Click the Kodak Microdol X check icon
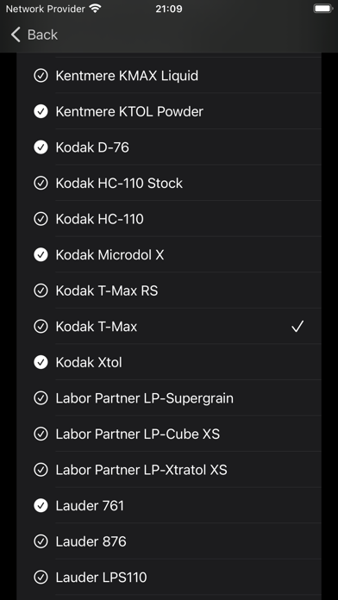This screenshot has height=600, width=338. pyautogui.click(x=41, y=255)
